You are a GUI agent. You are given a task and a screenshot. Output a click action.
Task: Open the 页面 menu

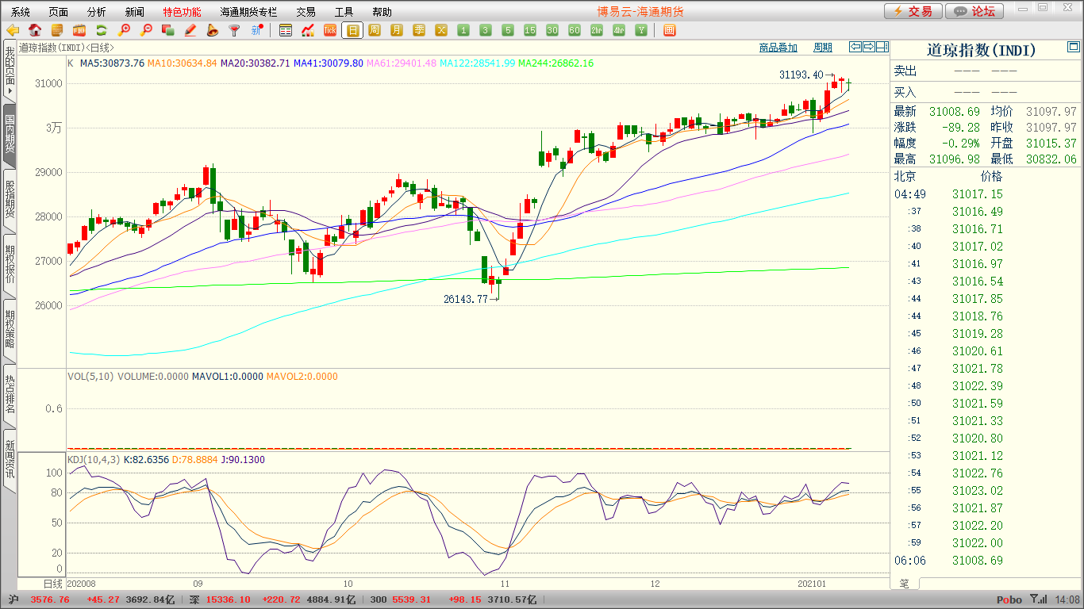tap(59, 12)
